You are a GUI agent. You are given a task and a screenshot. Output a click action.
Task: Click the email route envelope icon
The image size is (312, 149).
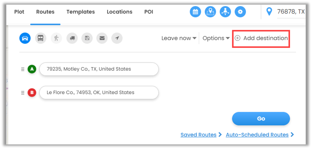102,38
